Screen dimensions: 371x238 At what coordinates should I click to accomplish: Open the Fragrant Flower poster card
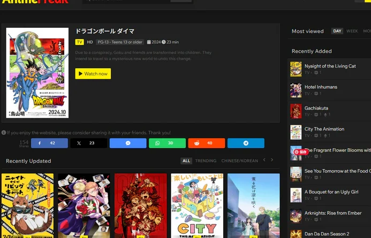253,205
